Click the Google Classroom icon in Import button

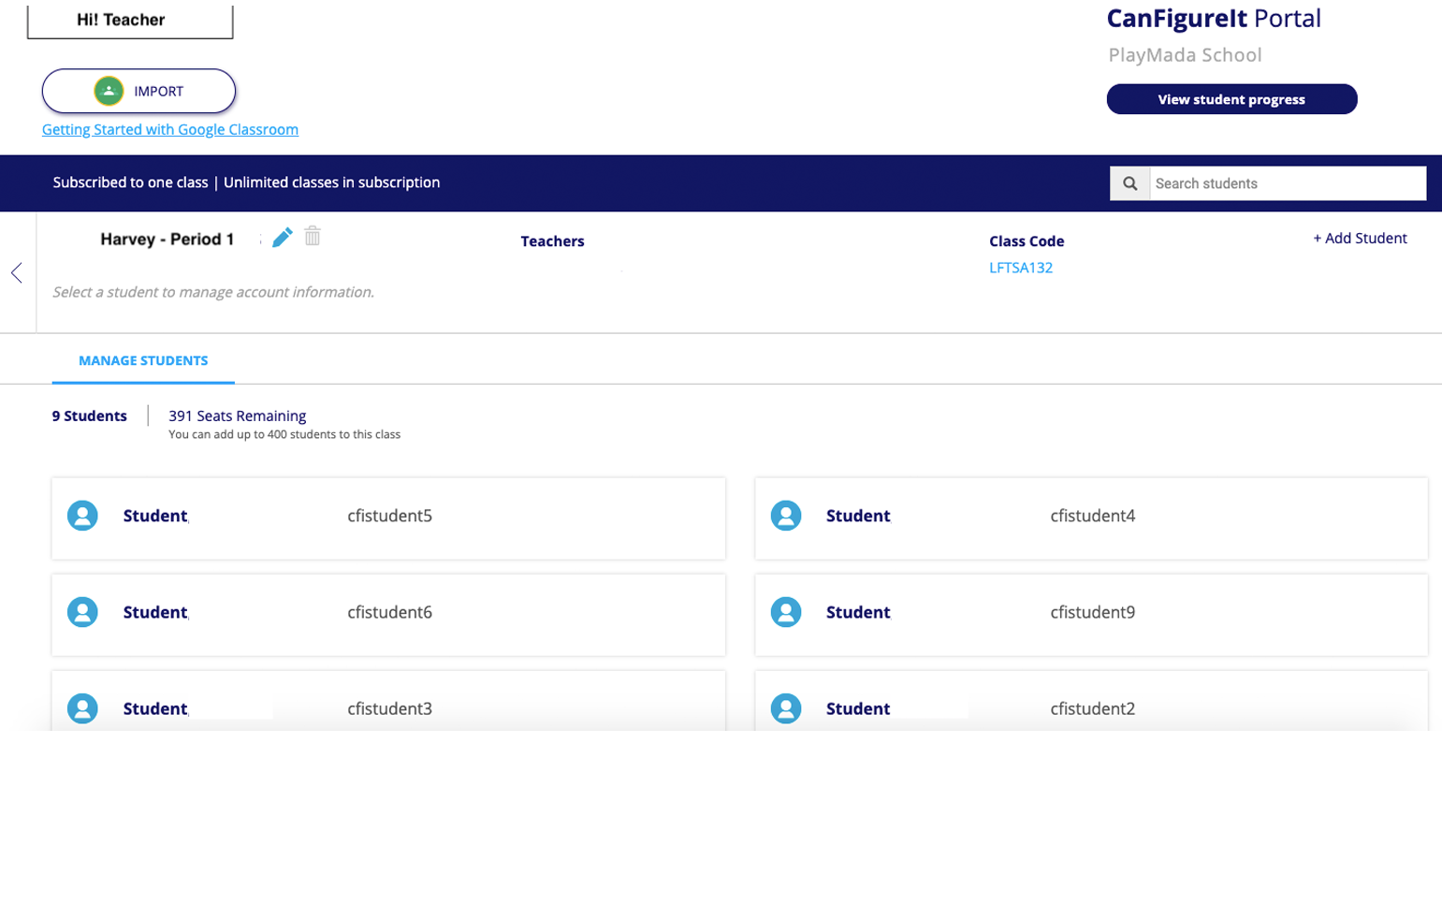pyautogui.click(x=109, y=91)
